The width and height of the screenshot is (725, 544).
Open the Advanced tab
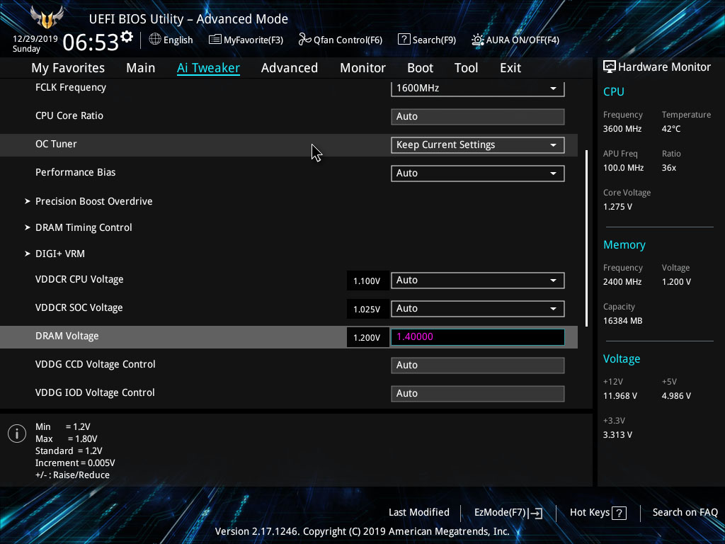[290, 68]
